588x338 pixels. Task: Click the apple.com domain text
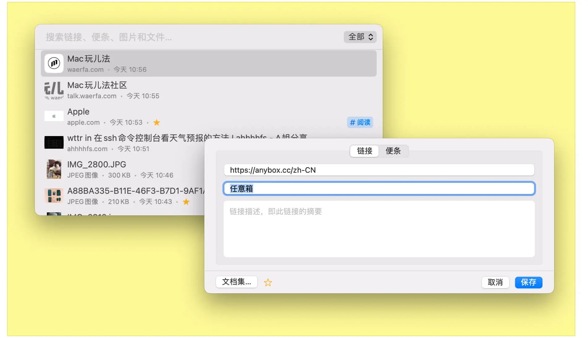click(83, 123)
